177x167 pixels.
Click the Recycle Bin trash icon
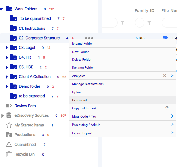coord(9,154)
